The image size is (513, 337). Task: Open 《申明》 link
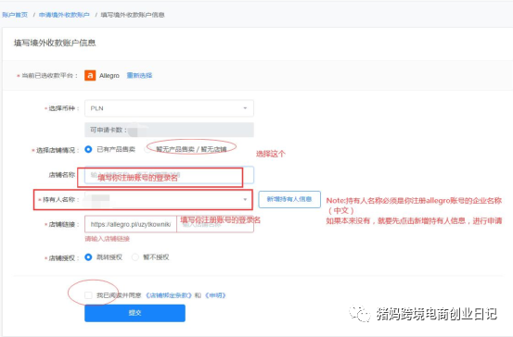pyautogui.click(x=215, y=295)
